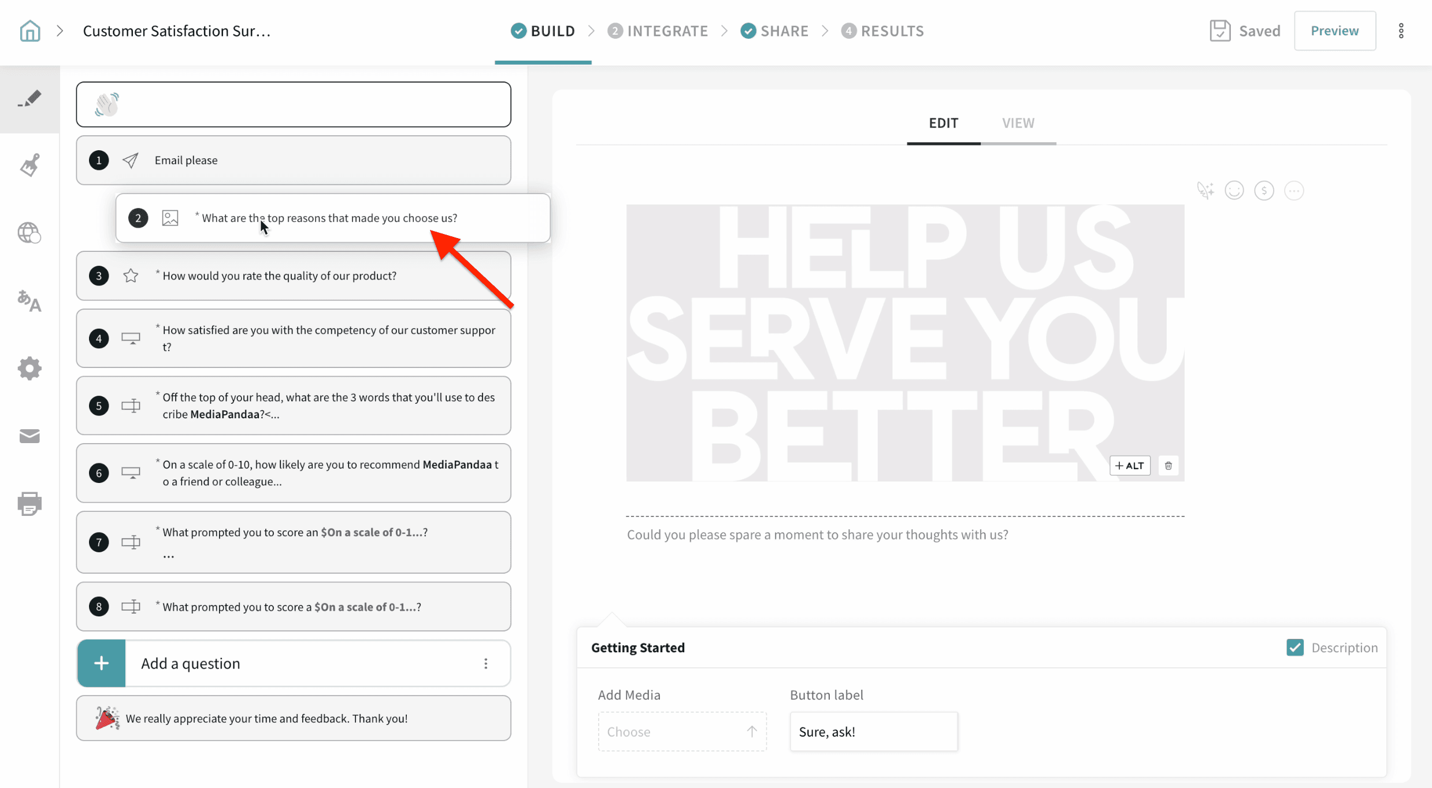Screen dimensions: 1432x788
Task: Toggle the Description checkbox
Action: click(x=1294, y=648)
